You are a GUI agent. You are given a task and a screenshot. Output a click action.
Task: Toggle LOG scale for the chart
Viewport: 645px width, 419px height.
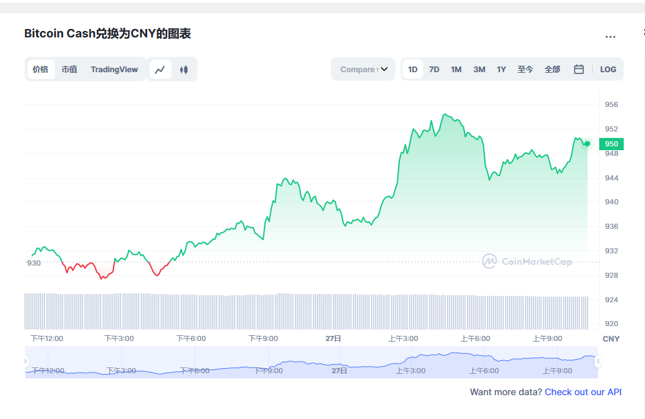608,68
